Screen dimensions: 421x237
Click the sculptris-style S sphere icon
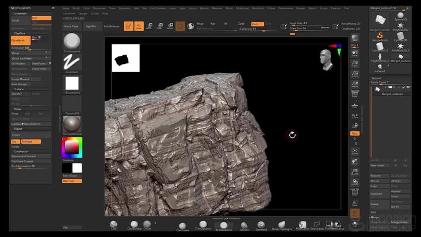coord(190,26)
